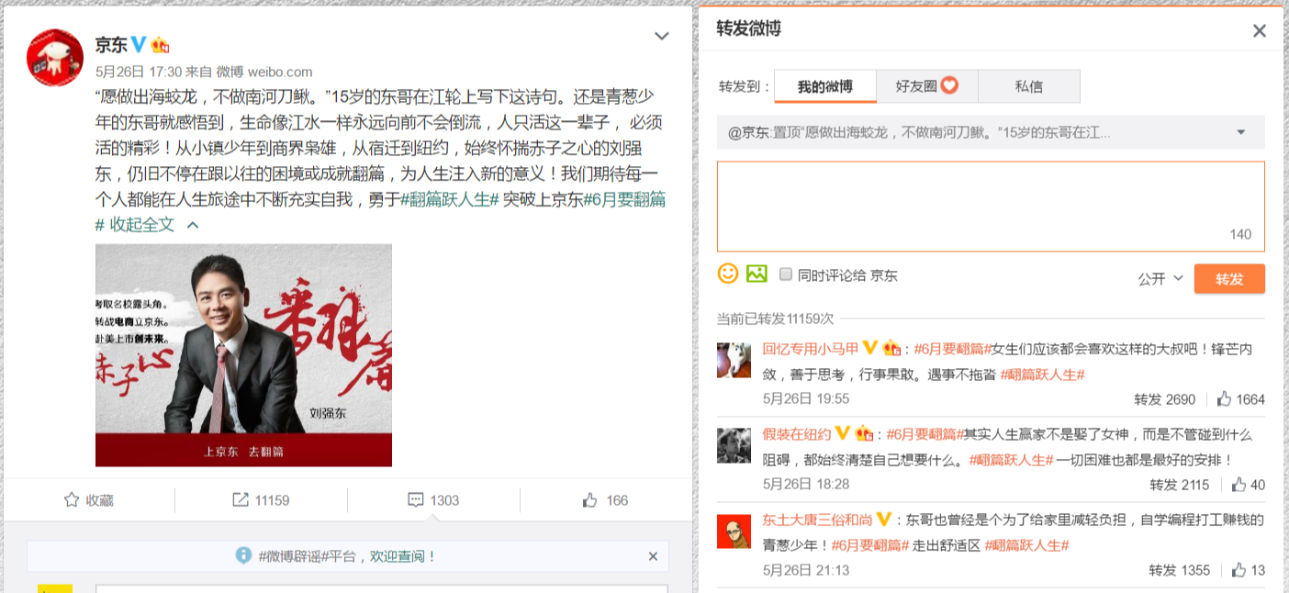Screen dimensions: 1289x593
Task: Open the 假装在纽约 avatar
Action: pos(734,445)
